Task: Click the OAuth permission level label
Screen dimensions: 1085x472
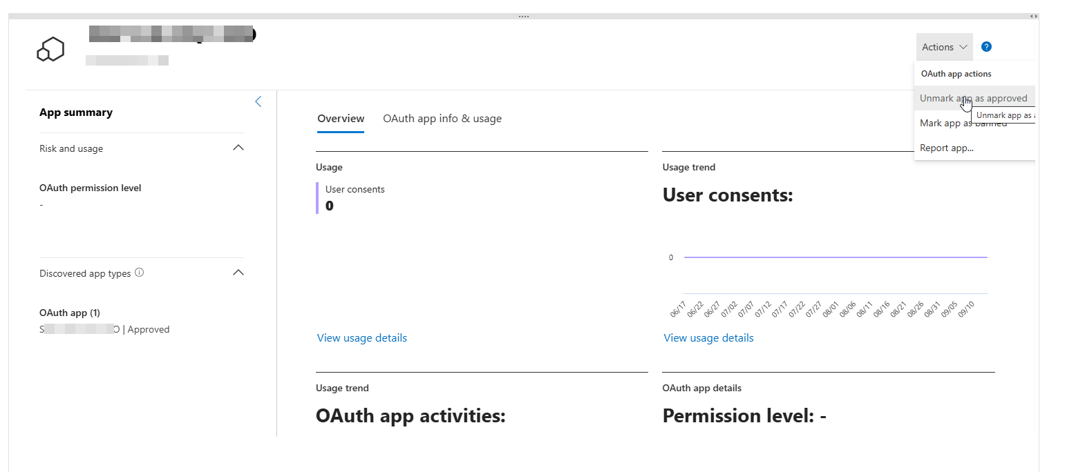Action: (x=91, y=188)
